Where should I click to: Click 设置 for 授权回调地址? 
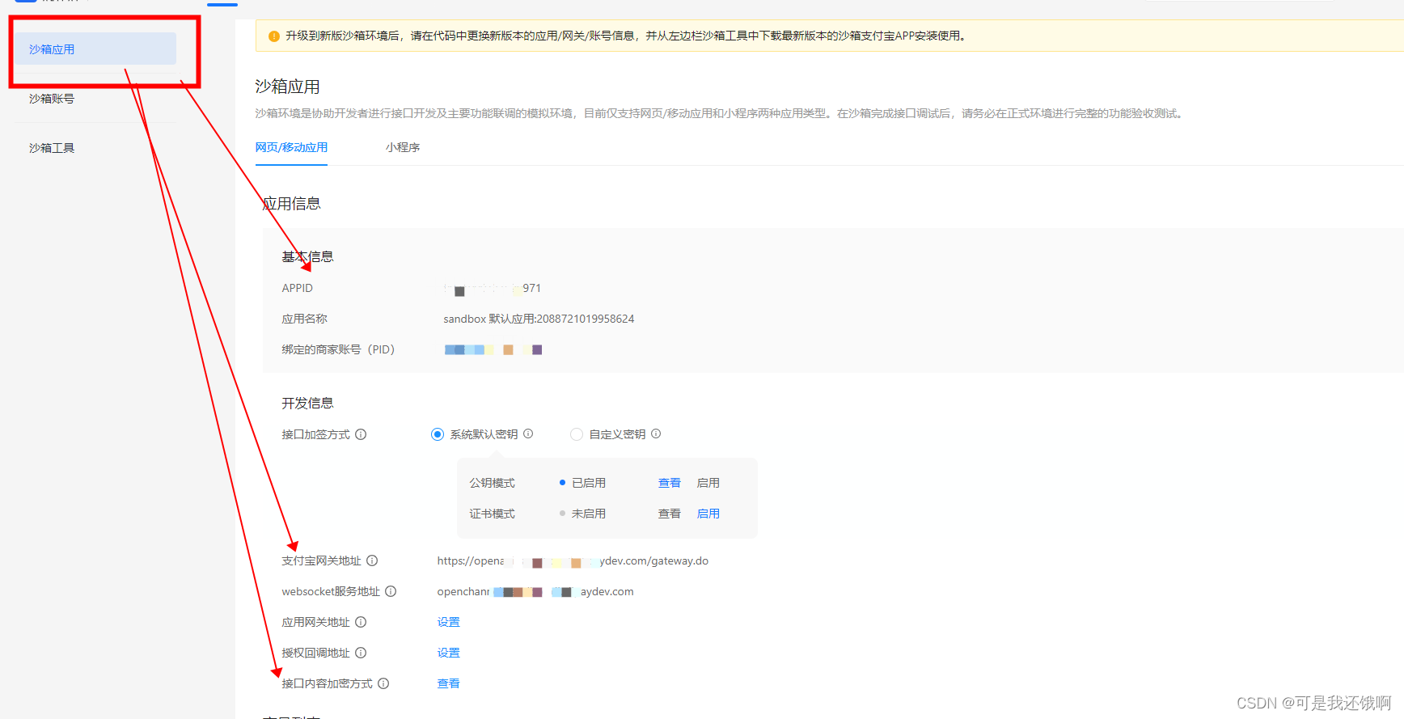click(x=449, y=653)
